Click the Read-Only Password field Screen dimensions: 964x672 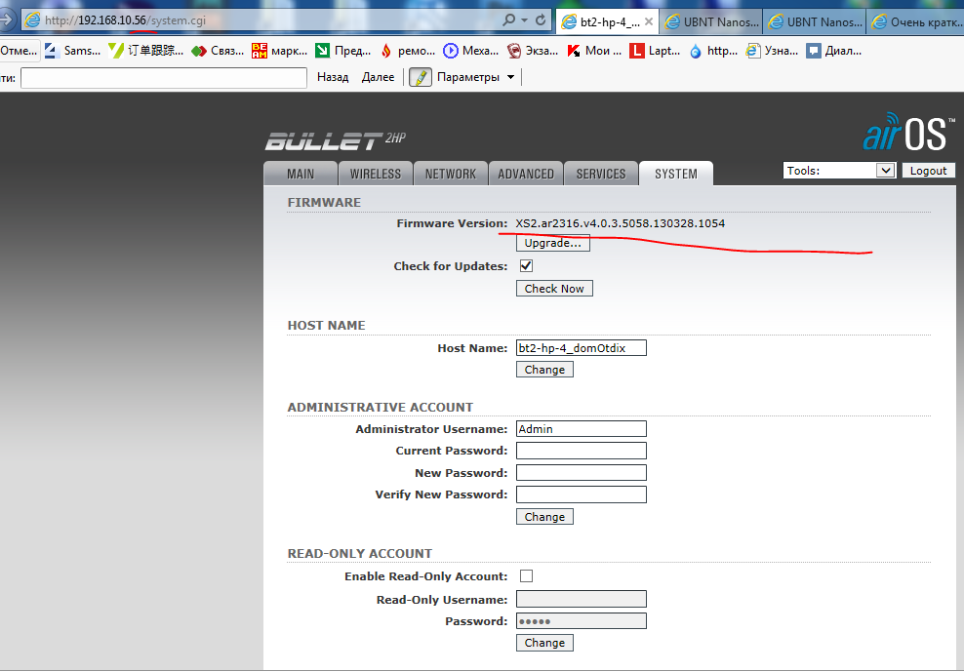click(x=581, y=621)
